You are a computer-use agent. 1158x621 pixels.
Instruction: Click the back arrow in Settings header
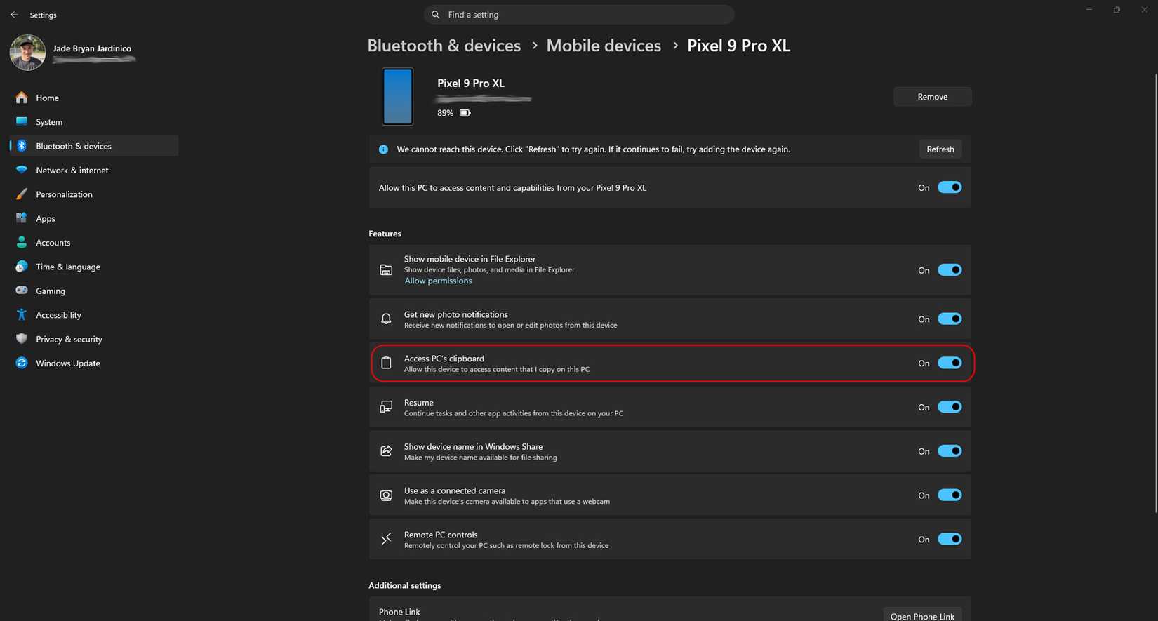click(14, 15)
